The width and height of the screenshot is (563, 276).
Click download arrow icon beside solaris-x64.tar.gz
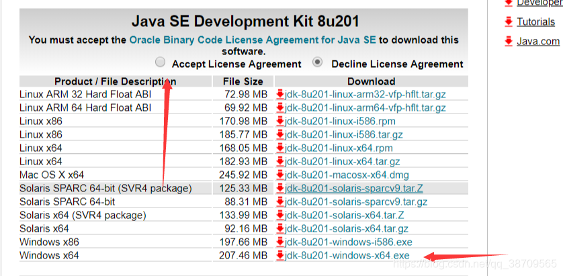pos(280,228)
